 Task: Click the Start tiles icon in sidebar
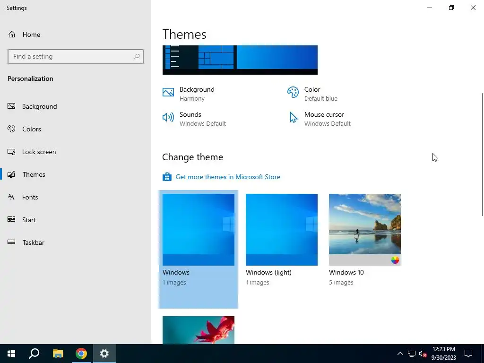point(11,219)
